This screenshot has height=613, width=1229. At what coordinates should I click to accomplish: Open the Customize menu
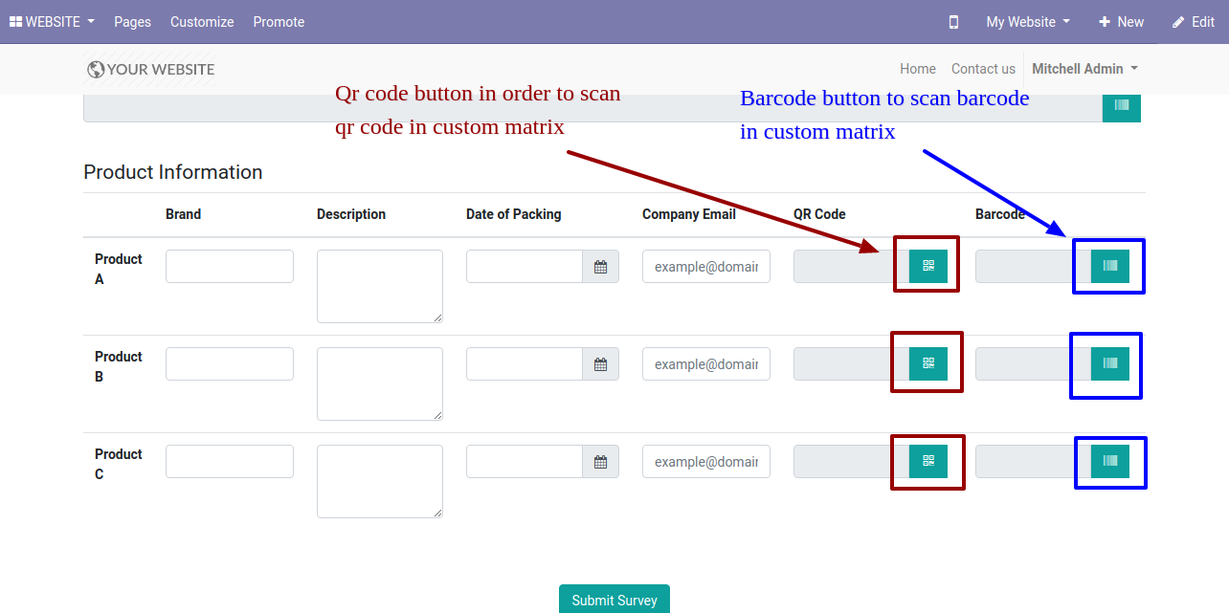click(x=202, y=22)
